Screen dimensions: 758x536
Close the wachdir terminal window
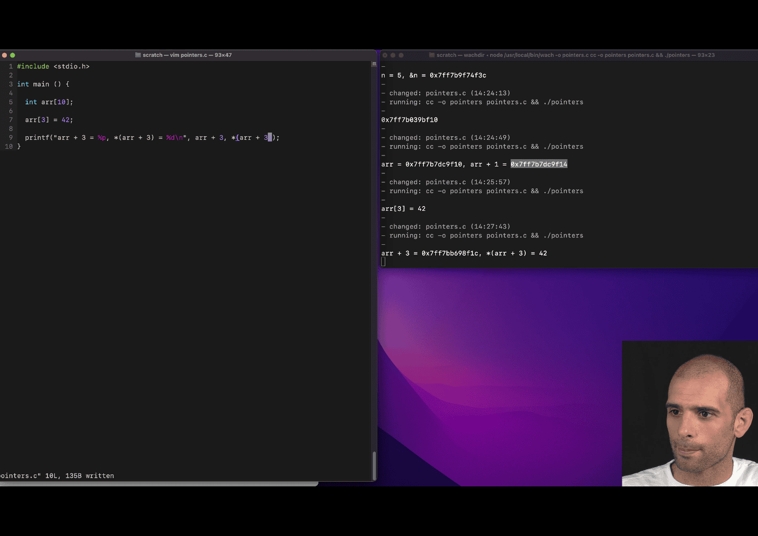(x=385, y=55)
